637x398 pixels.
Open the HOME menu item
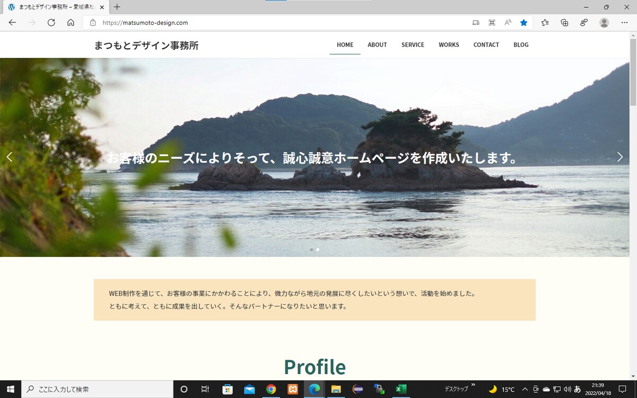coord(345,45)
